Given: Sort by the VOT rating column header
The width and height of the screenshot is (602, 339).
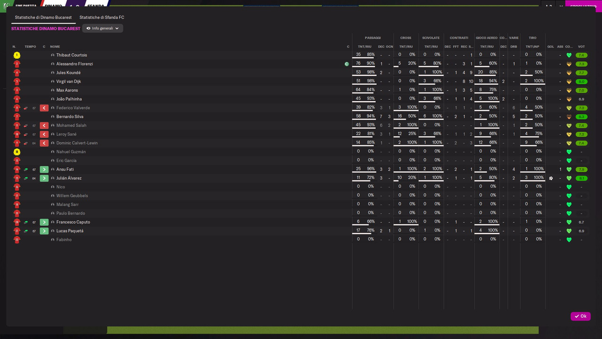Looking at the screenshot, I should coord(581,47).
